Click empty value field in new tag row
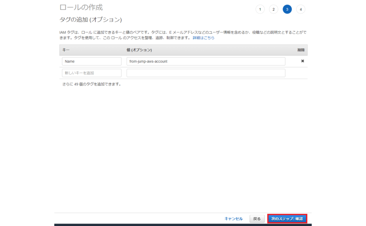Image resolution: width=366 pixels, height=226 pixels. [x=206, y=73]
